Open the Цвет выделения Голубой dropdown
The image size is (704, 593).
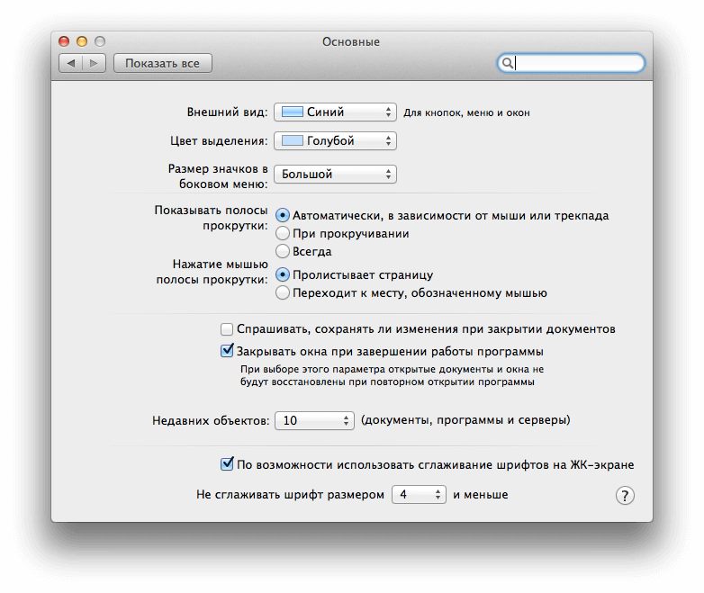click(x=335, y=140)
